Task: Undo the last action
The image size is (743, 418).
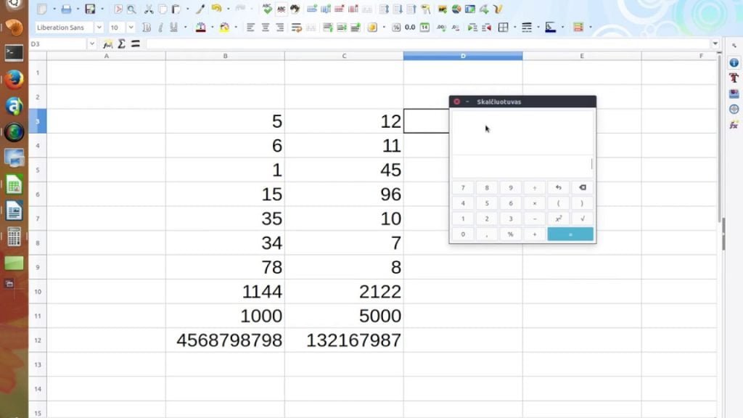Action: [216, 9]
